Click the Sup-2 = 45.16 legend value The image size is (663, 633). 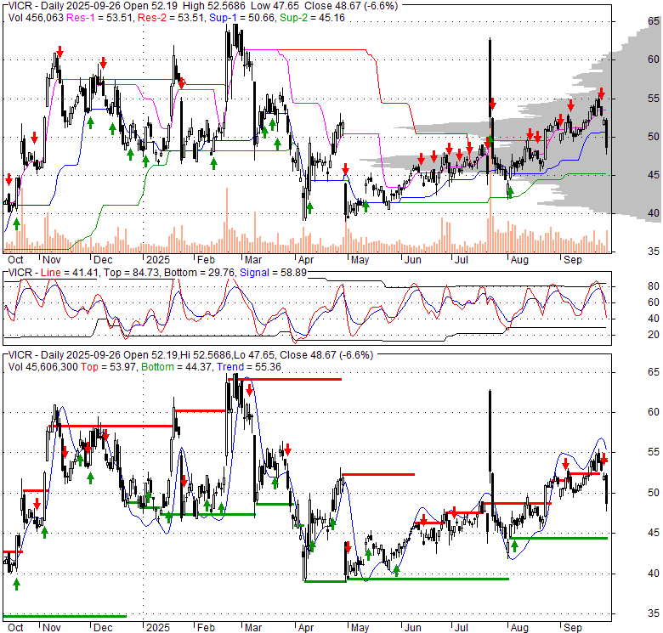(x=312, y=18)
